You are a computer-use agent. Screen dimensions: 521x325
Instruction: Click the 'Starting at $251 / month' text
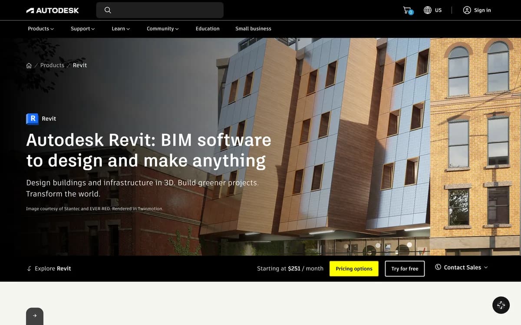pyautogui.click(x=290, y=269)
